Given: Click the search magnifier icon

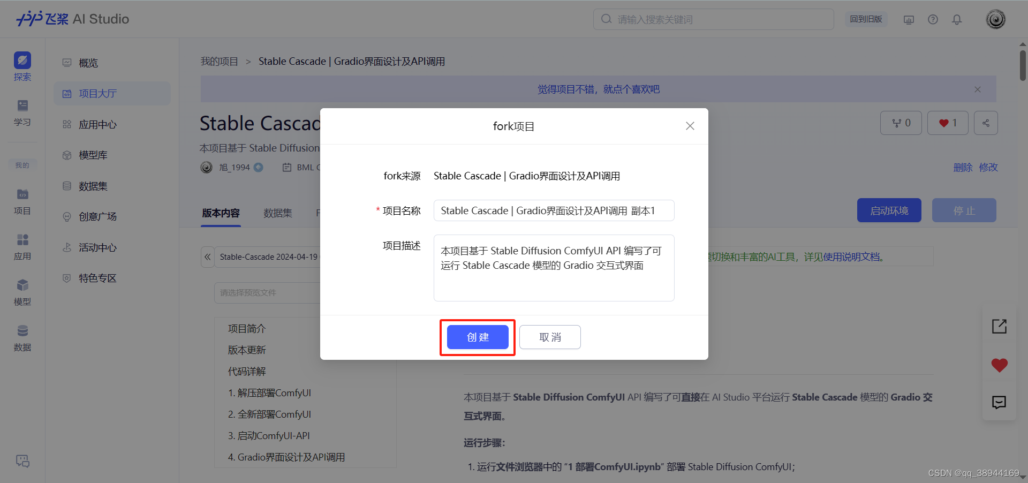Looking at the screenshot, I should tap(606, 19).
